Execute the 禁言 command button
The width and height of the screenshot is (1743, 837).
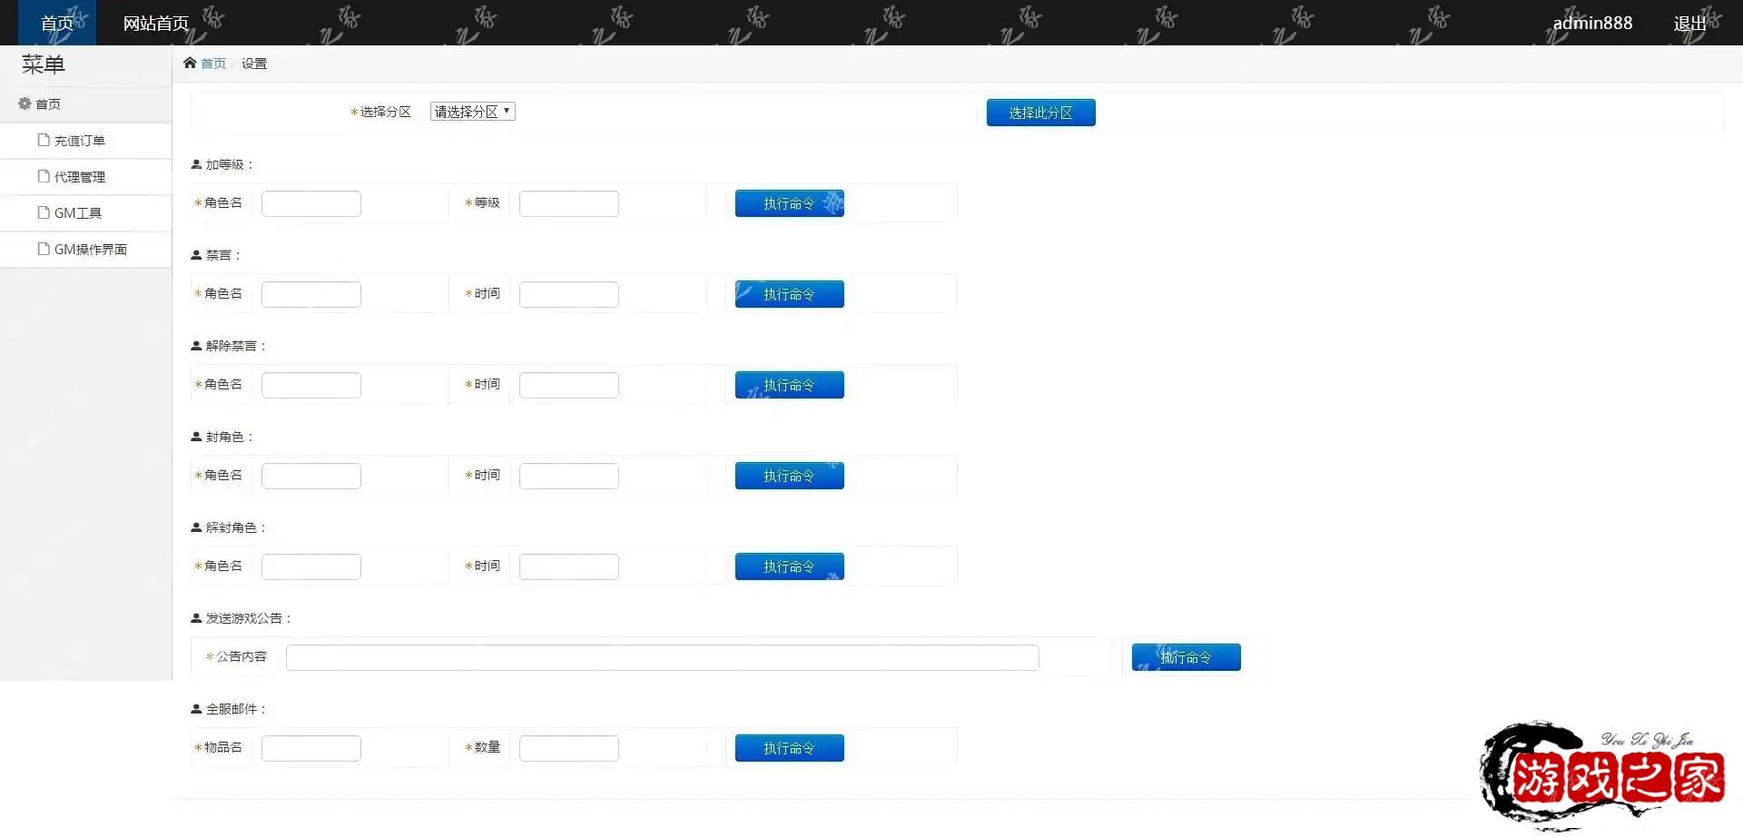click(789, 294)
